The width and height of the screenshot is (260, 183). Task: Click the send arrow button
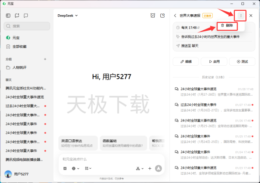click(159, 168)
